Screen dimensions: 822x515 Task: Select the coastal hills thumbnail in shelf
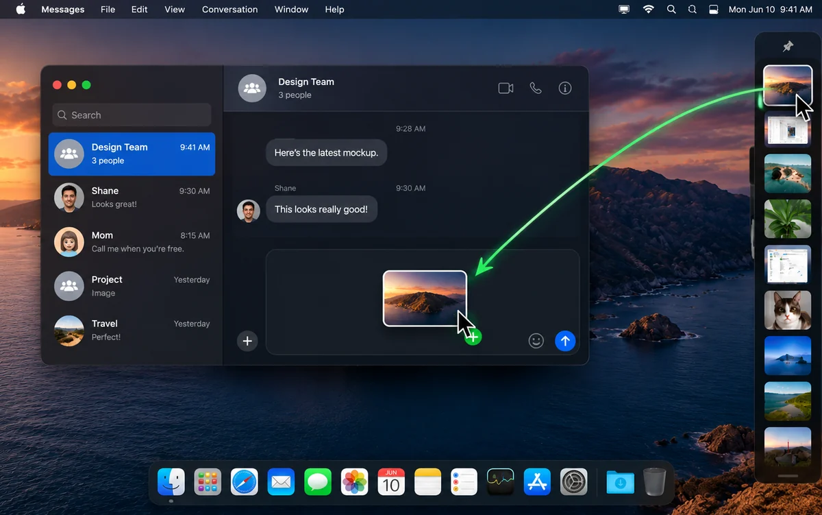788,401
